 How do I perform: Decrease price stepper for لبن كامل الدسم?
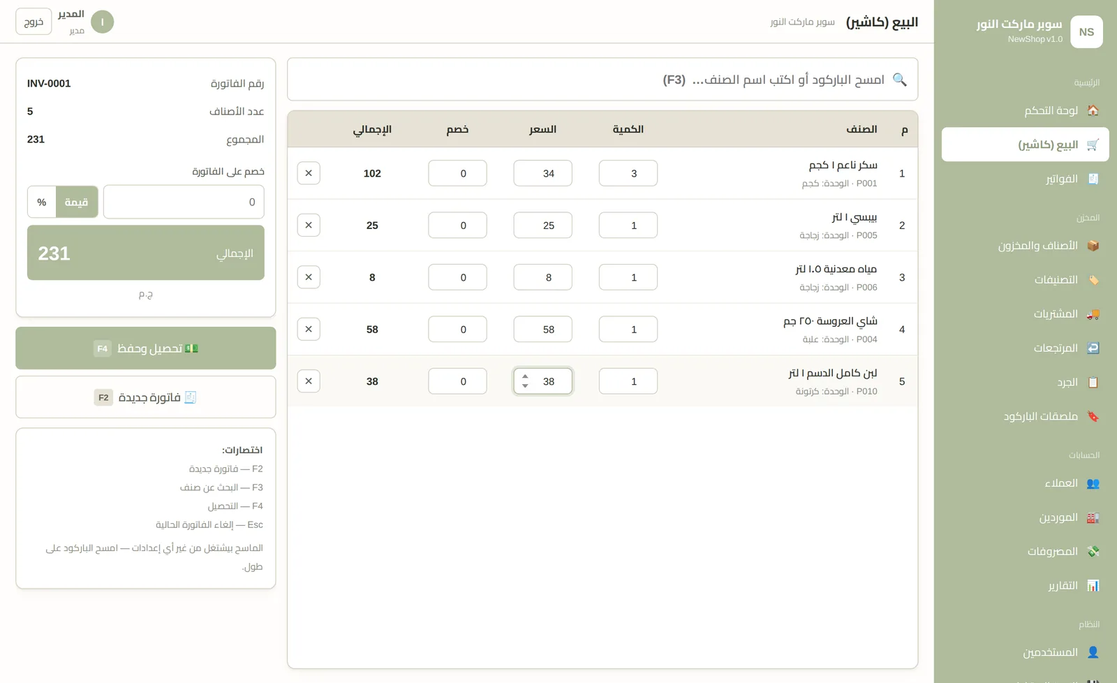click(x=525, y=385)
